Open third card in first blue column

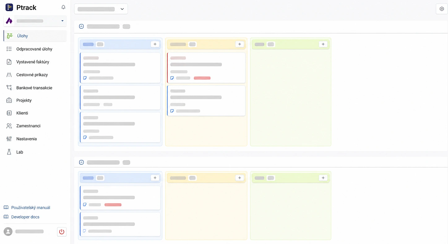pos(120,127)
